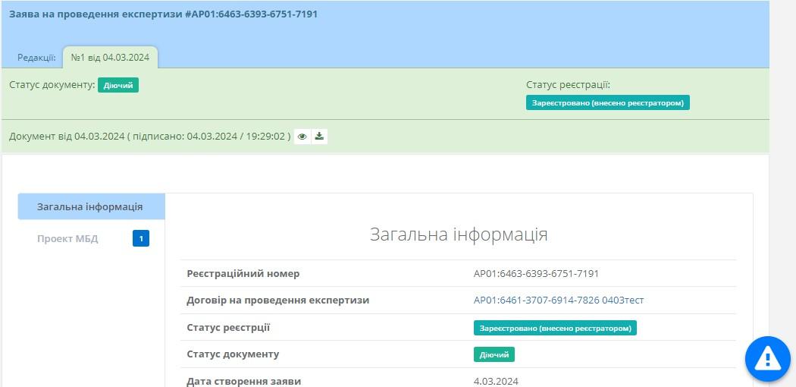Screen dimensions: 796x387
Task: Click the blue badge '1' beside Проект МБД
Action: [x=141, y=239]
